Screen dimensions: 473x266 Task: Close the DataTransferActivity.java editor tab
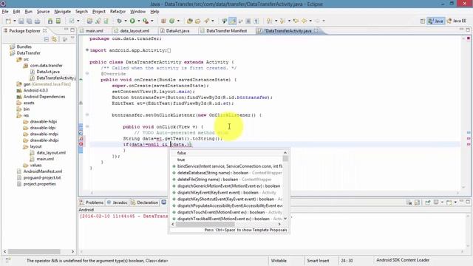coord(316,30)
